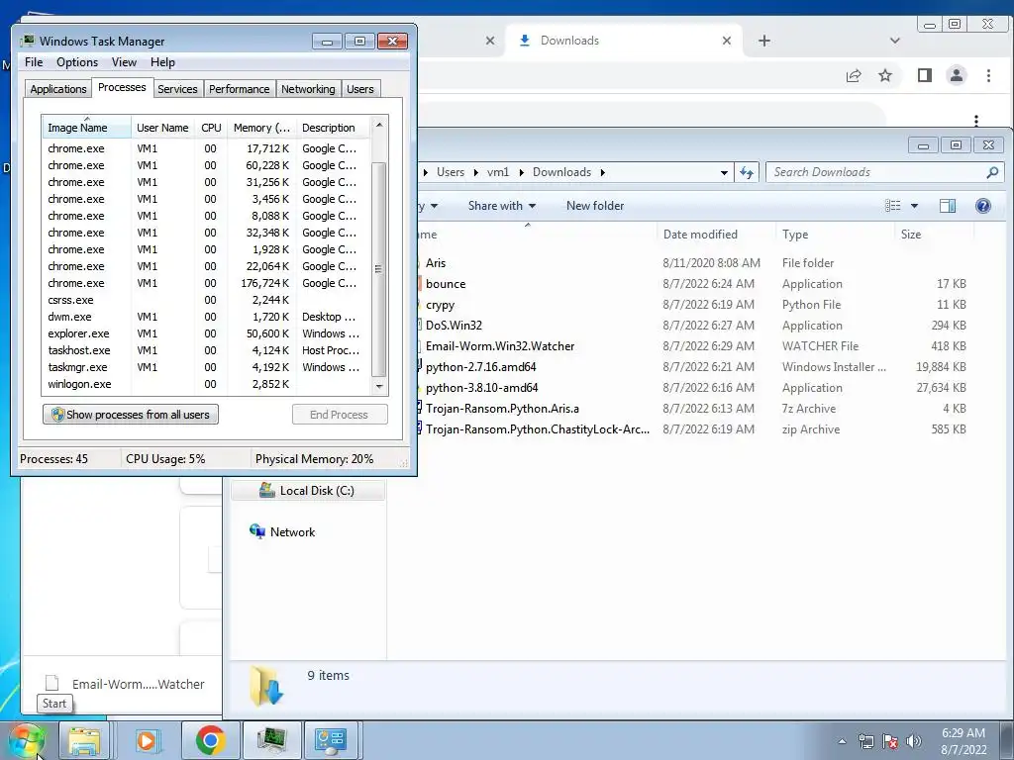Show hidden system tray icons
This screenshot has width=1014, height=760.
click(x=842, y=741)
